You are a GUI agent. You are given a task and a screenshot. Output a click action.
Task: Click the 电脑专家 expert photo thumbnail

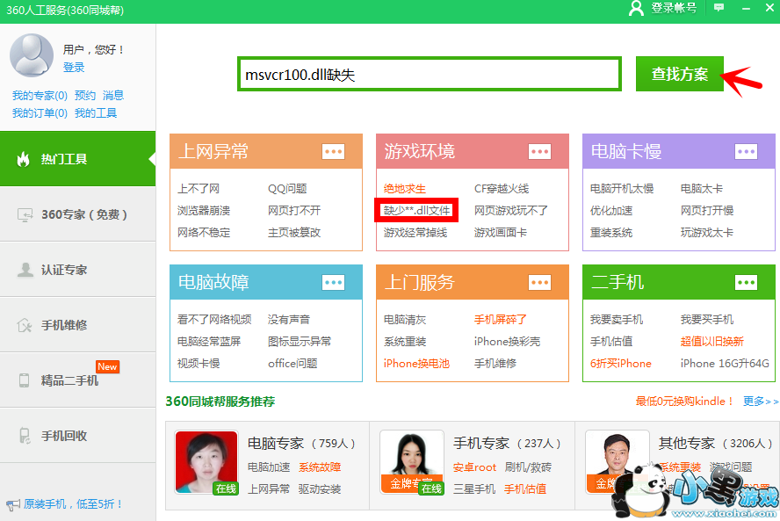206,462
